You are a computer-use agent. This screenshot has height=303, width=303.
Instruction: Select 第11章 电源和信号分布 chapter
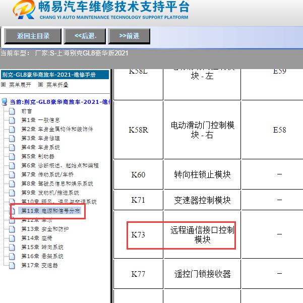[50, 211]
